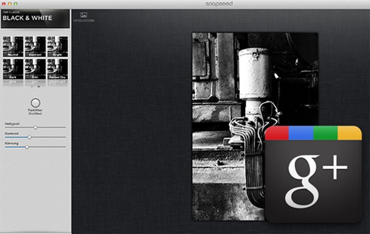Click the Google+ logo icon

(x=313, y=174)
